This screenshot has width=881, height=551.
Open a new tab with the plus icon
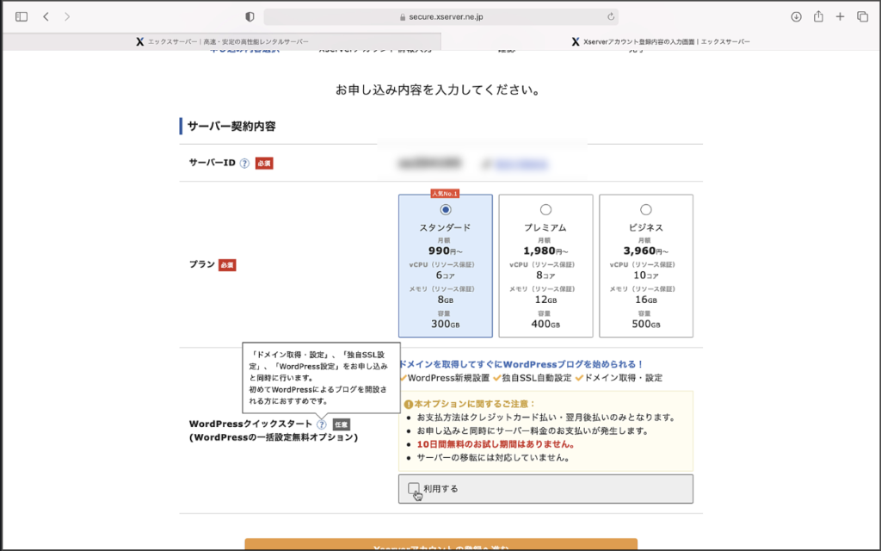840,17
